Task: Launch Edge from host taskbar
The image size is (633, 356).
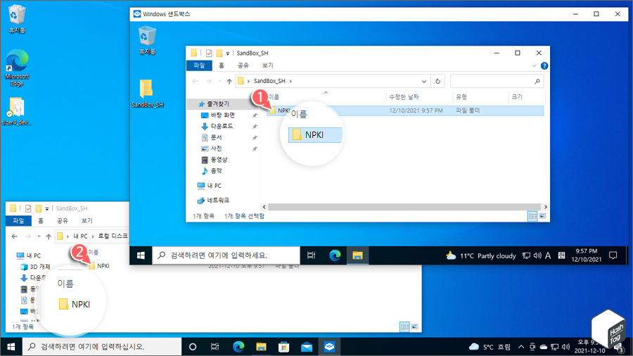Action: pyautogui.click(x=238, y=347)
